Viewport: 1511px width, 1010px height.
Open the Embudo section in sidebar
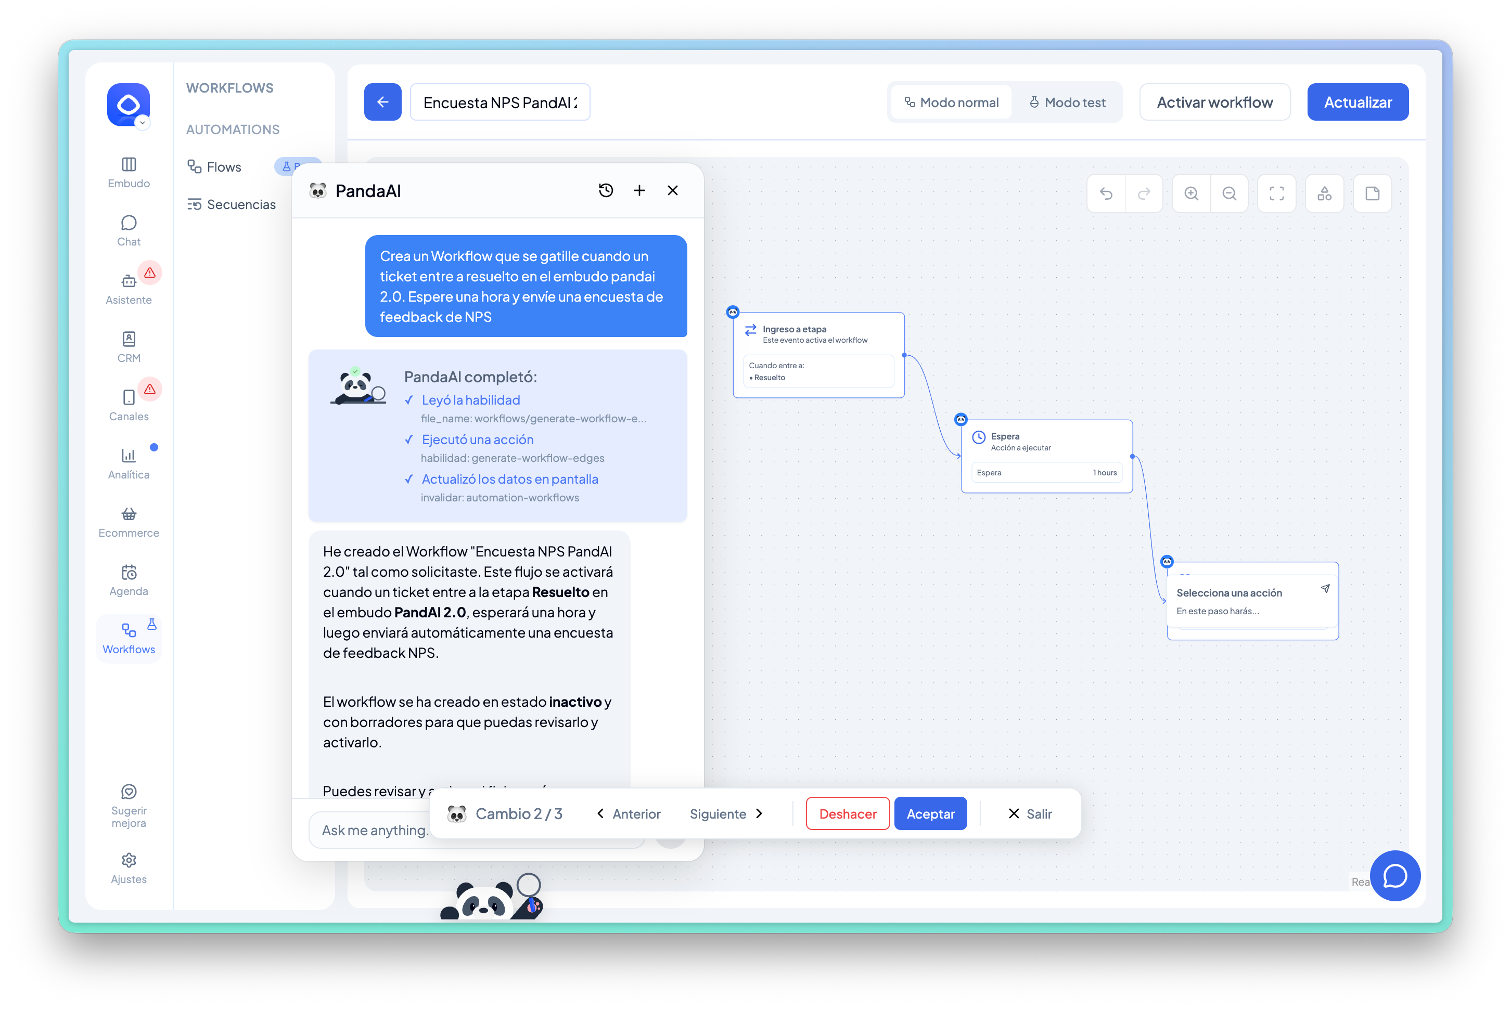coord(129,172)
